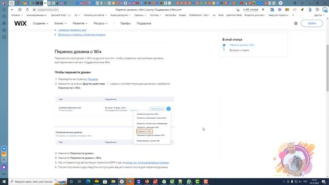Open the 465 отзывов reviews link
The image size is (329, 185).
coord(250,10)
